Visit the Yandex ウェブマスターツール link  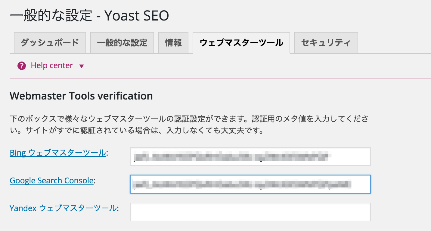pyautogui.click(x=63, y=208)
